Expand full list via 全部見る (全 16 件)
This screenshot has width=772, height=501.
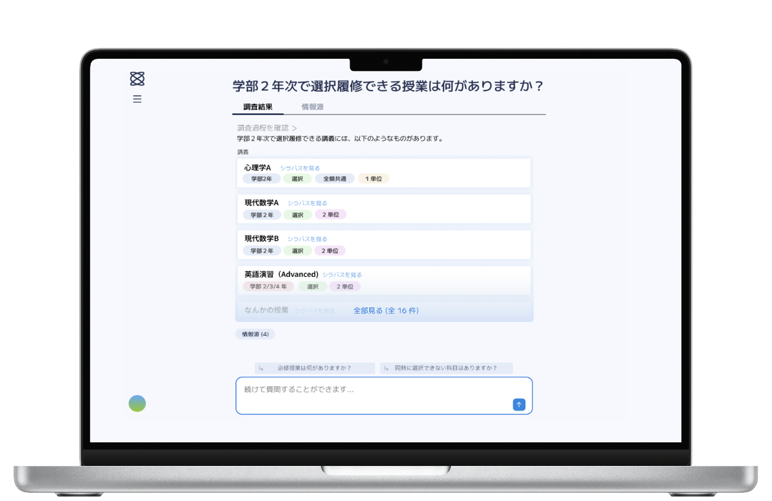coord(386,311)
